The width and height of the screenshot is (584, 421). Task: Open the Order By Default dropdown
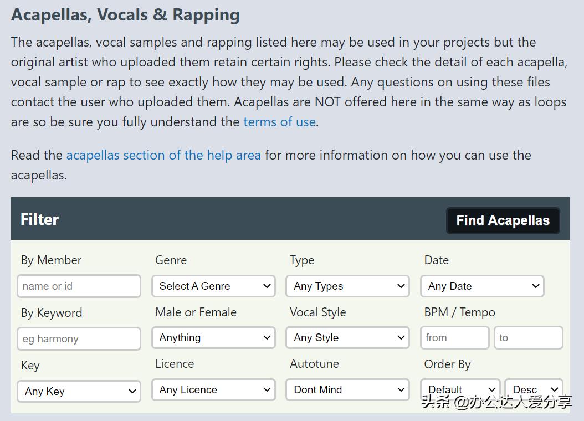click(460, 389)
